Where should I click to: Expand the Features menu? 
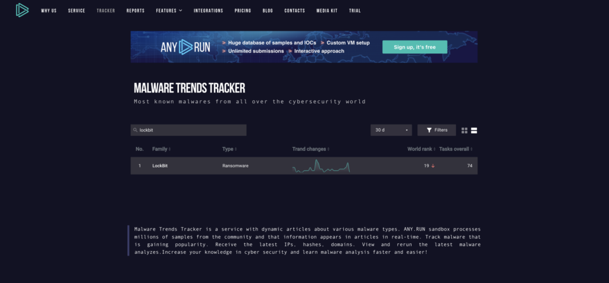point(169,11)
